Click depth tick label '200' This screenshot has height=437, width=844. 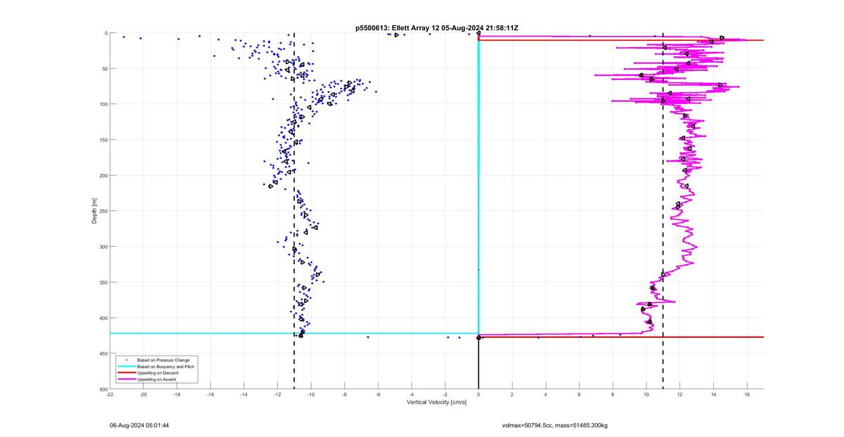tap(103, 176)
